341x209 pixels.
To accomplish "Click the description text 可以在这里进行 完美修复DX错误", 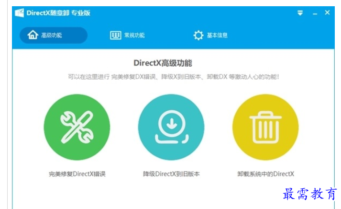I will pyautogui.click(x=112, y=77).
